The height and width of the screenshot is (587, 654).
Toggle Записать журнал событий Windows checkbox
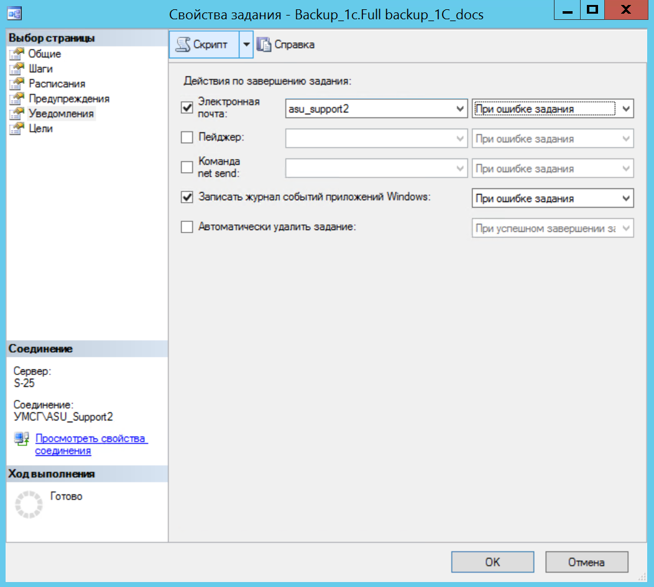pyautogui.click(x=187, y=198)
